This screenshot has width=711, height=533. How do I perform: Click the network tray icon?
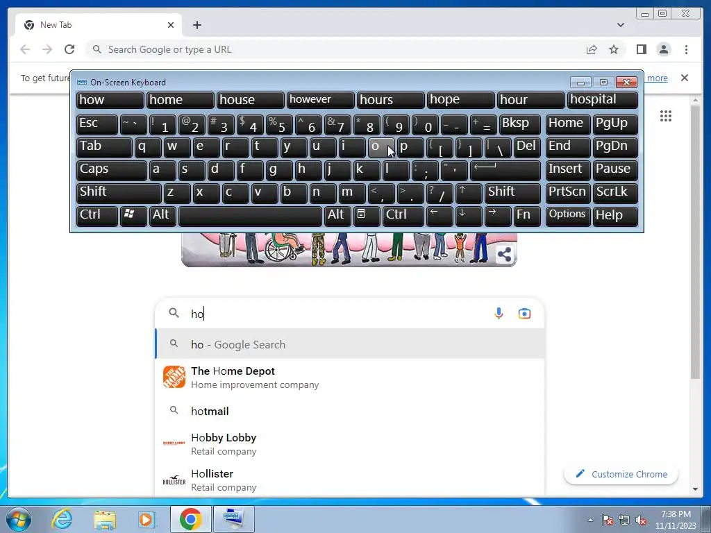624,521
